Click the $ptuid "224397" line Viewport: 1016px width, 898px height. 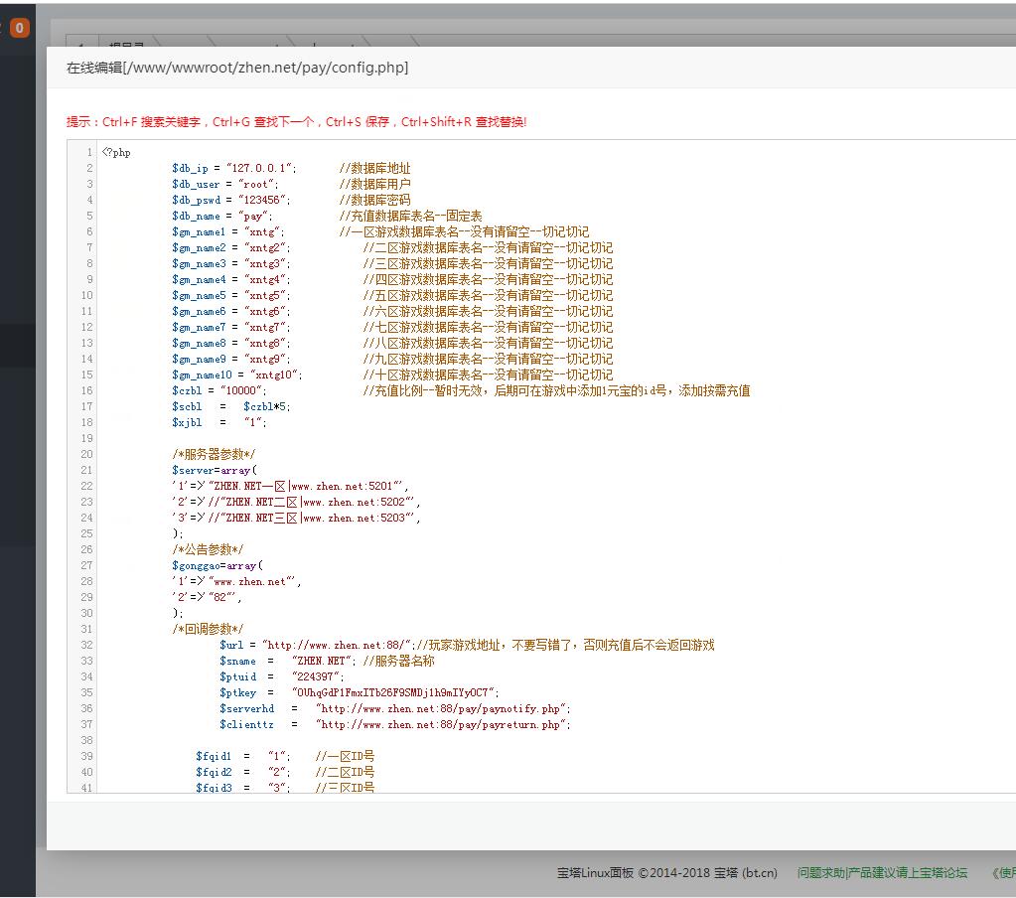pos(282,677)
